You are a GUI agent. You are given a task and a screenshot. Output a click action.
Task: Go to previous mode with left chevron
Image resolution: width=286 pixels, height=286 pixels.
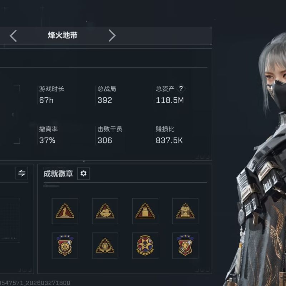pyautogui.click(x=13, y=36)
